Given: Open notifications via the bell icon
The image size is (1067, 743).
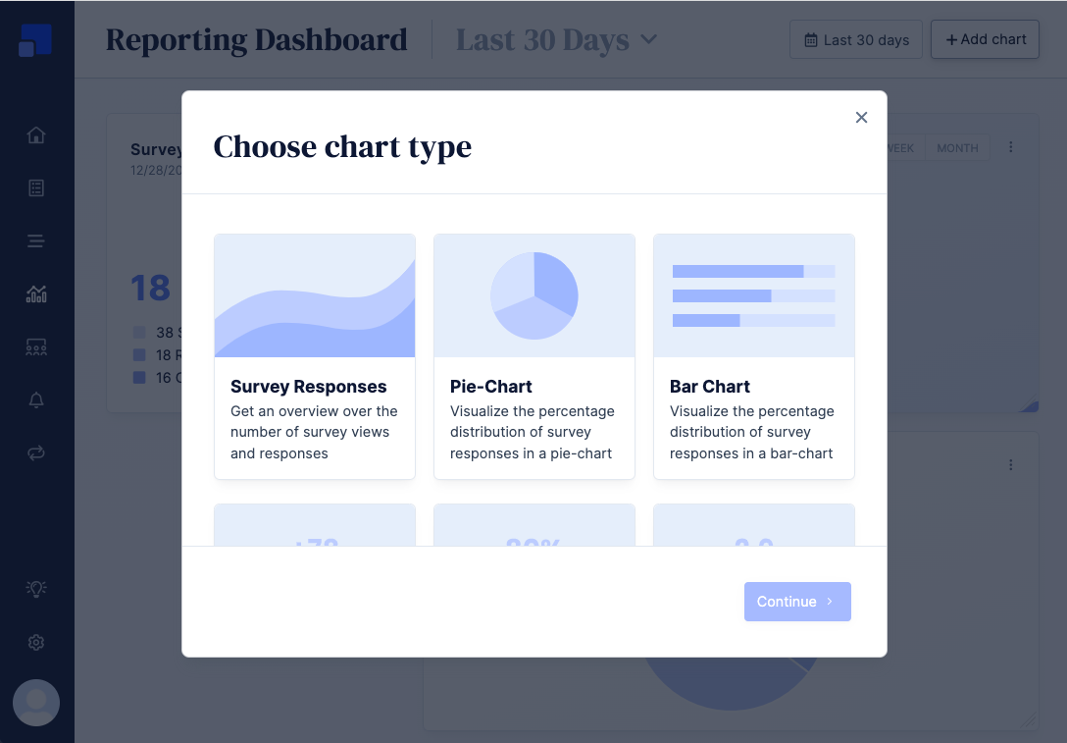Looking at the screenshot, I should [36, 399].
